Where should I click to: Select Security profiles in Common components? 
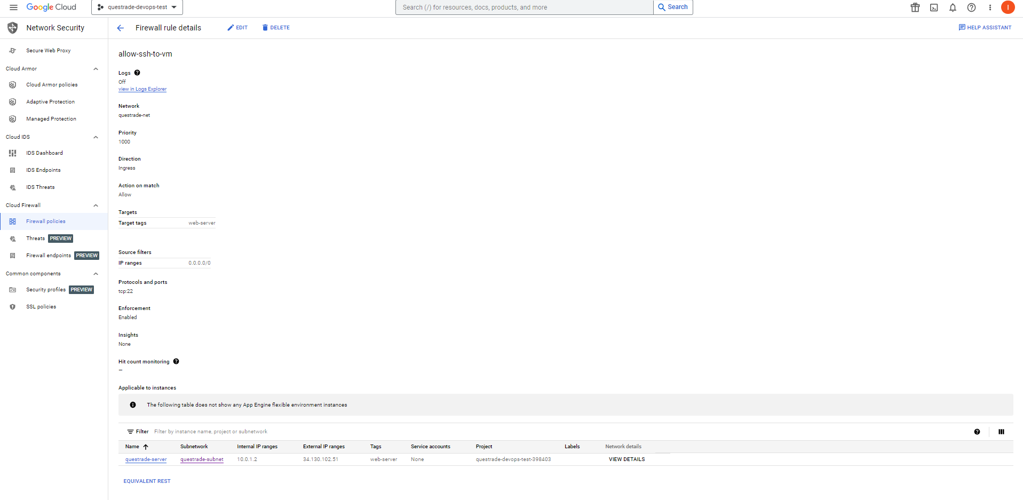click(46, 289)
